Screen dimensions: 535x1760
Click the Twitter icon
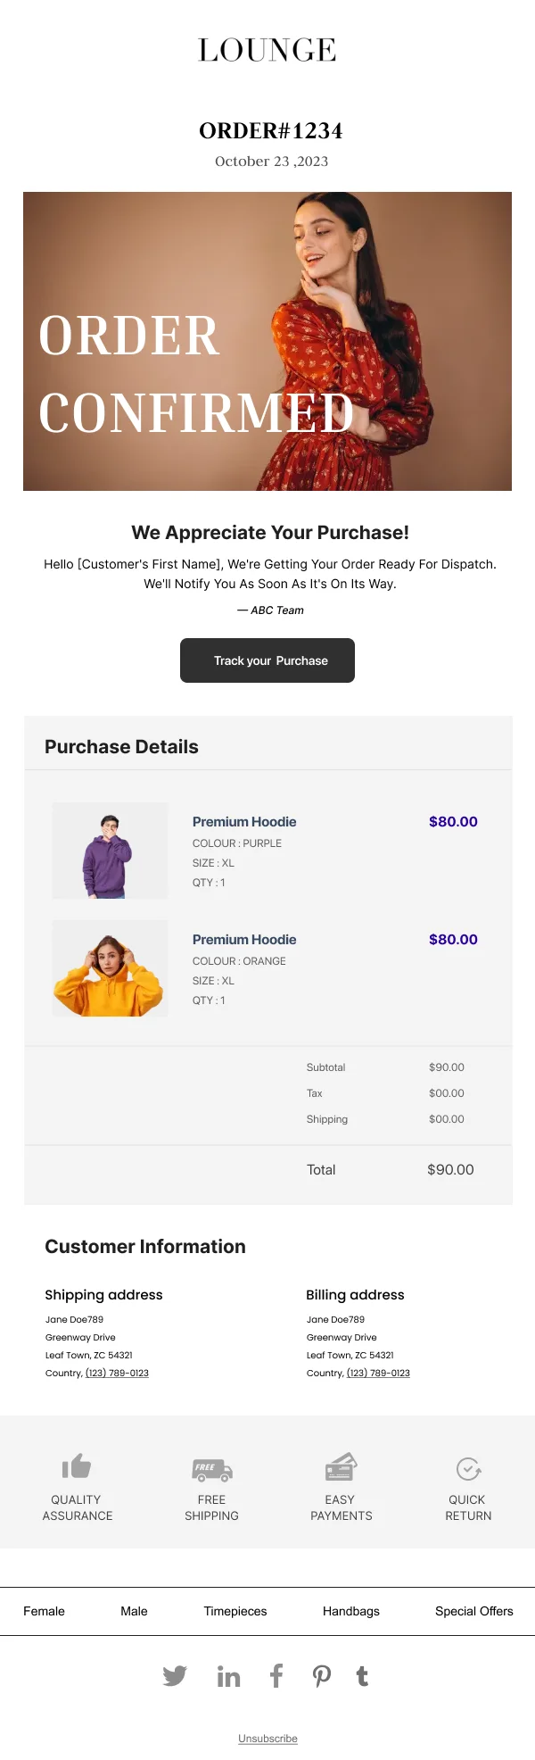coord(175,1675)
